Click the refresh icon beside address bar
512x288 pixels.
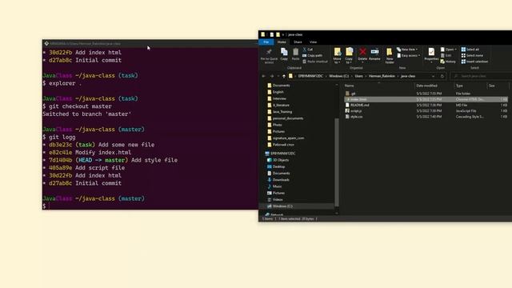click(x=442, y=76)
